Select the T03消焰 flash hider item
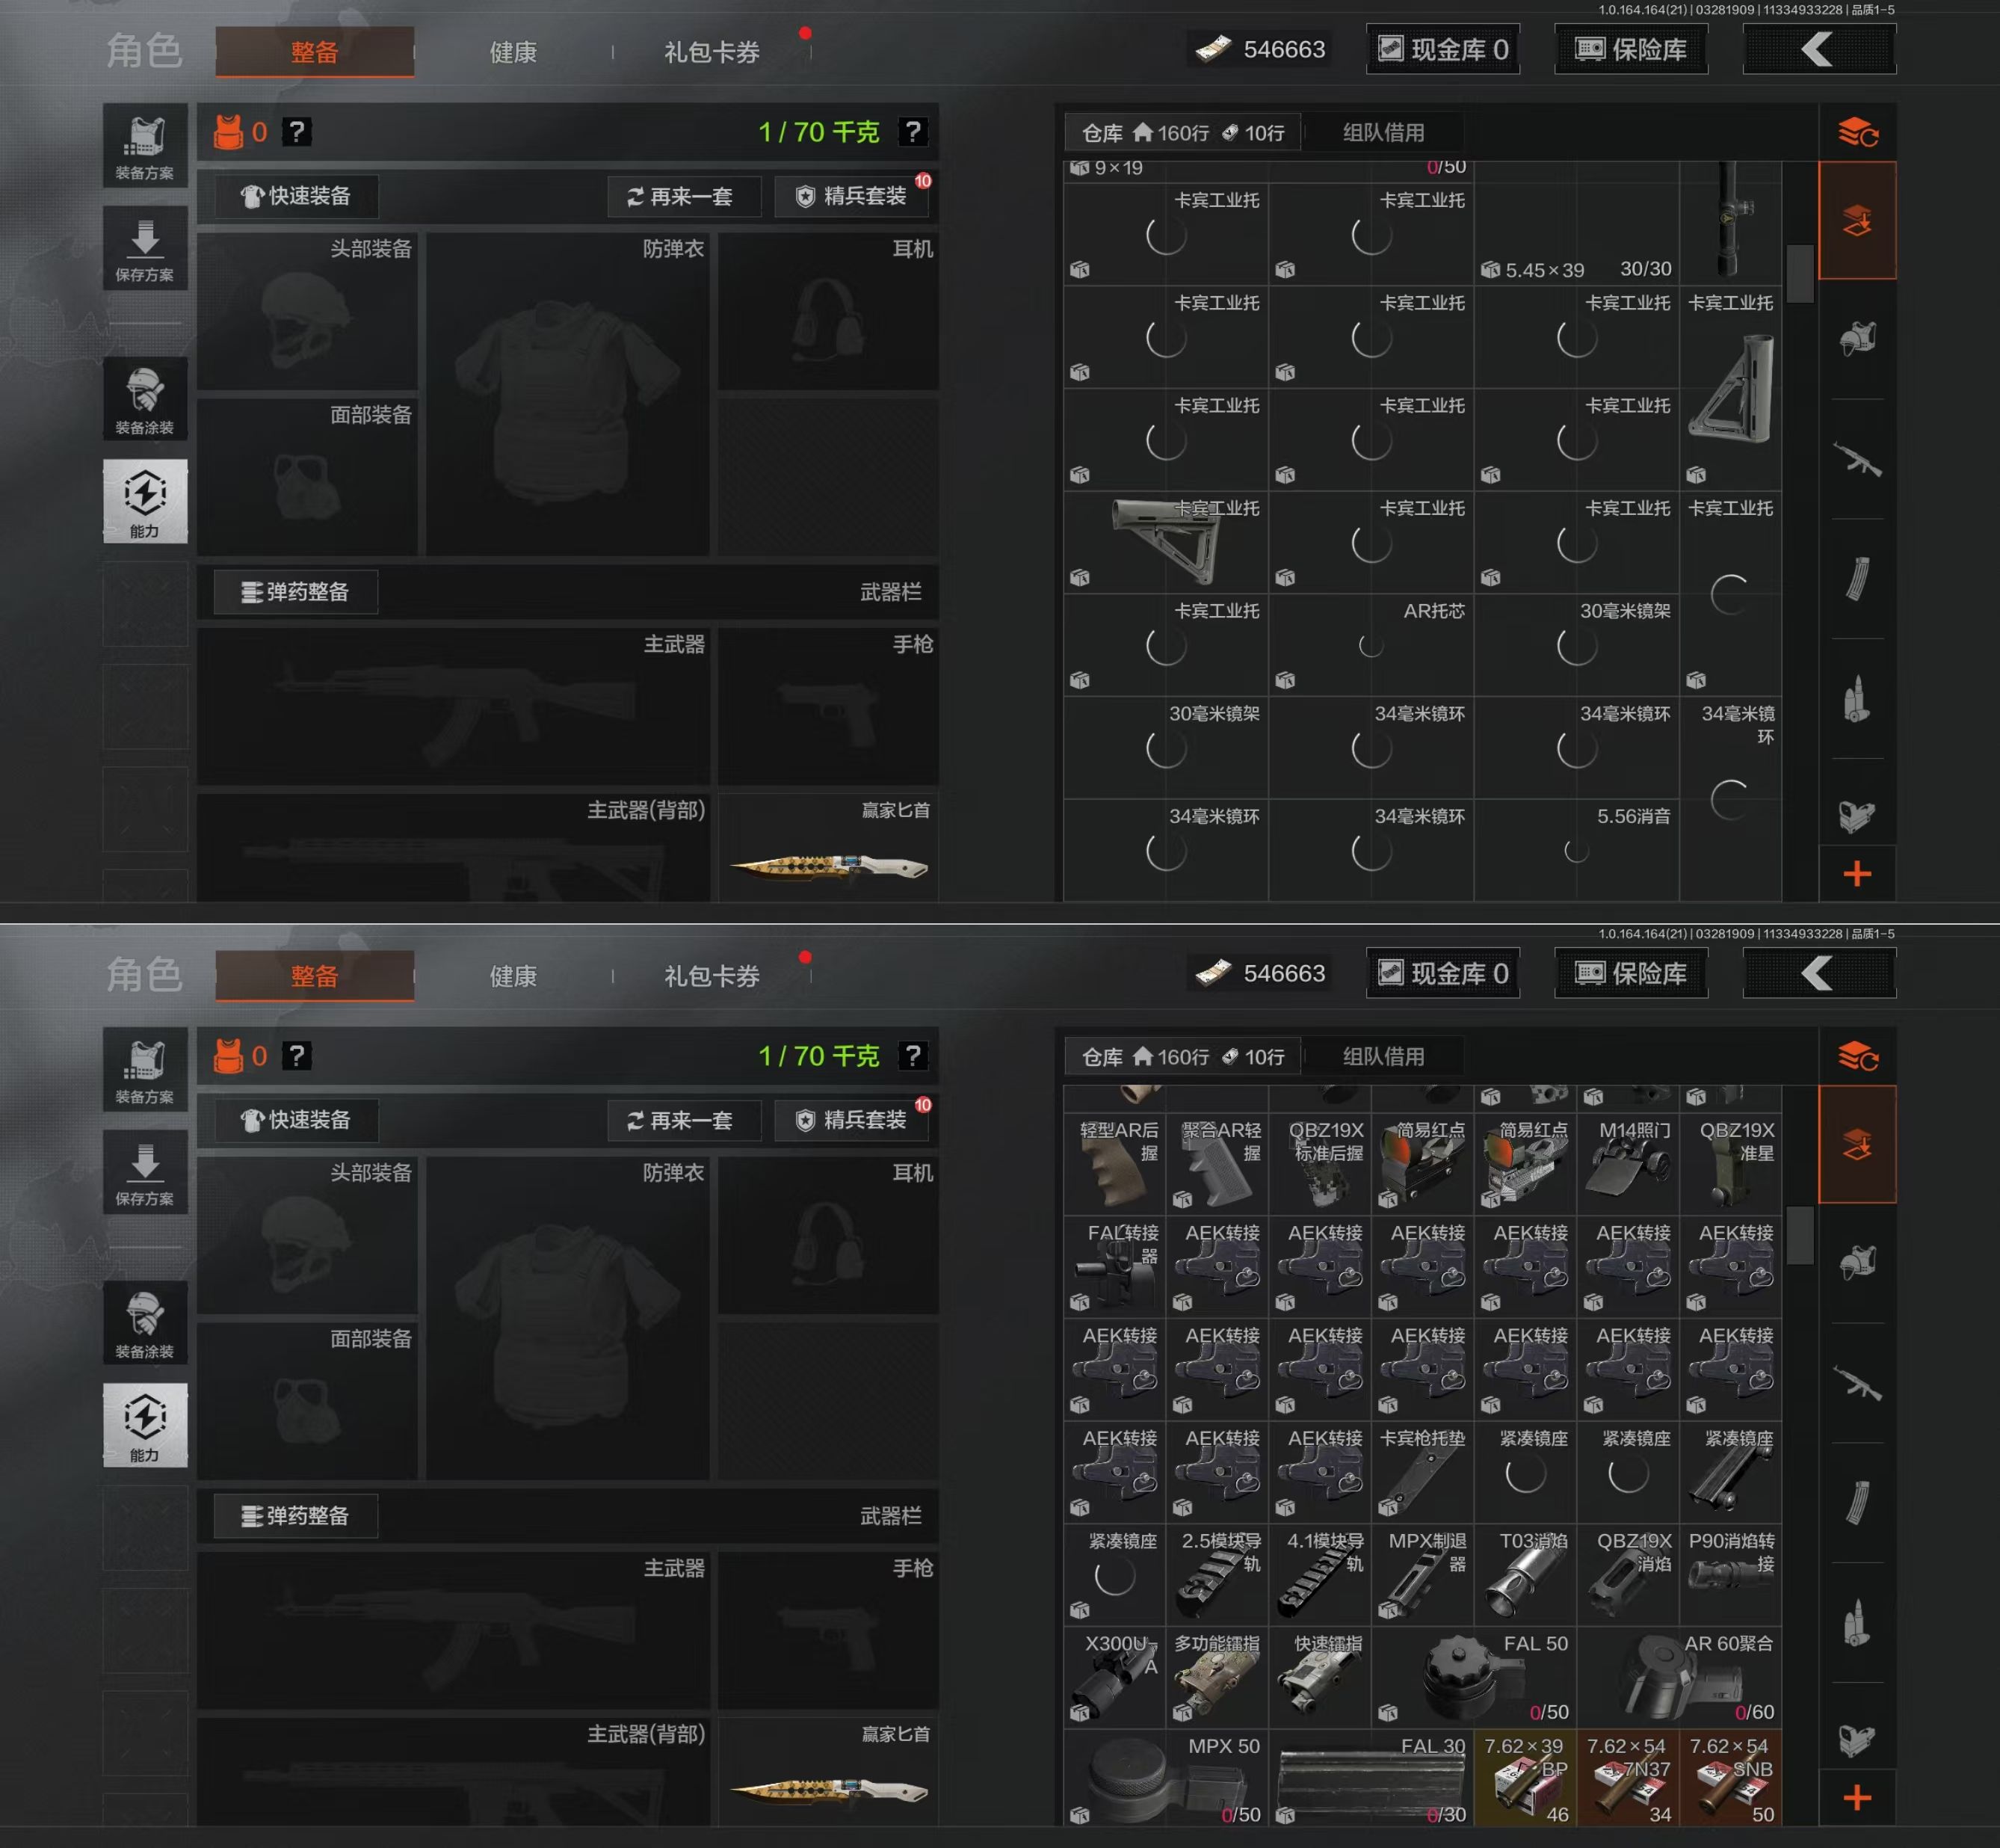This screenshot has height=1848, width=2000. click(1525, 1577)
